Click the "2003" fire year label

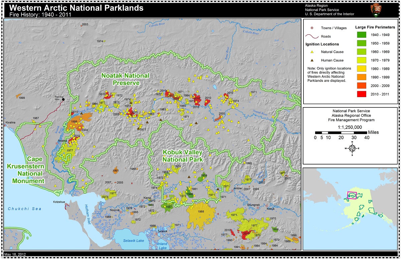coord(85,24)
